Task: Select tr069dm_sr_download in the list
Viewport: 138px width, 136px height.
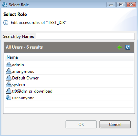Action: click(69, 91)
